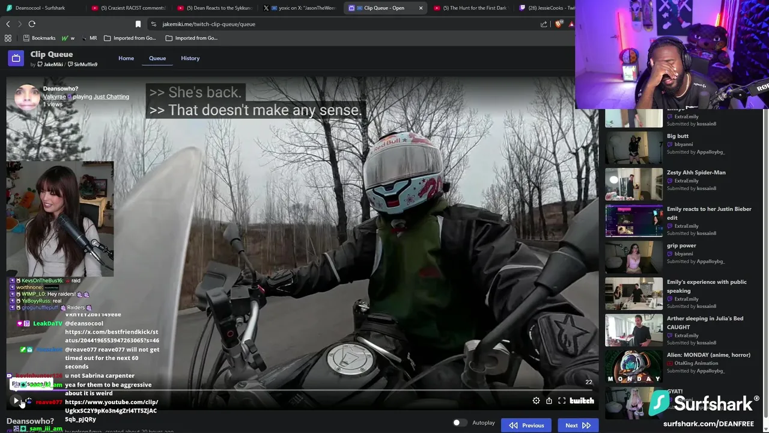
Task: Click the 'grip power' clip title
Action: [x=681, y=245]
